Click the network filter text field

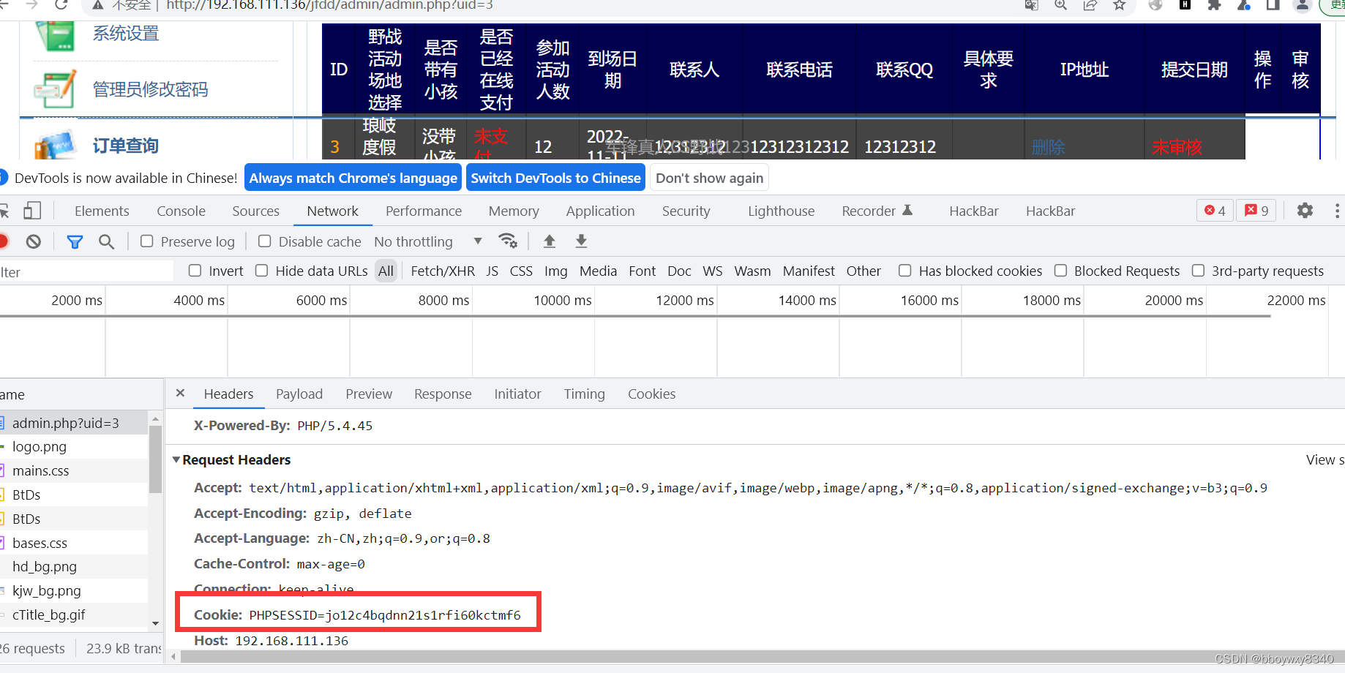pyautogui.click(x=86, y=271)
